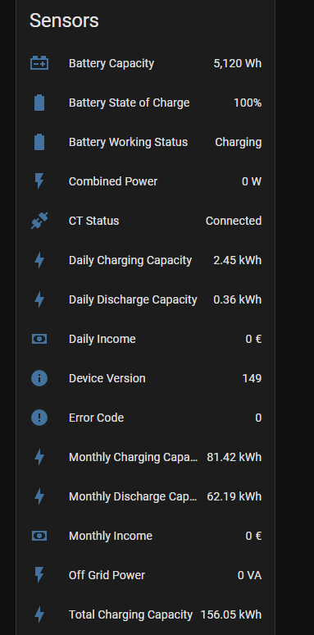This screenshot has height=635, width=314.
Task: Click the Device Version info icon
Action: pyautogui.click(x=39, y=378)
